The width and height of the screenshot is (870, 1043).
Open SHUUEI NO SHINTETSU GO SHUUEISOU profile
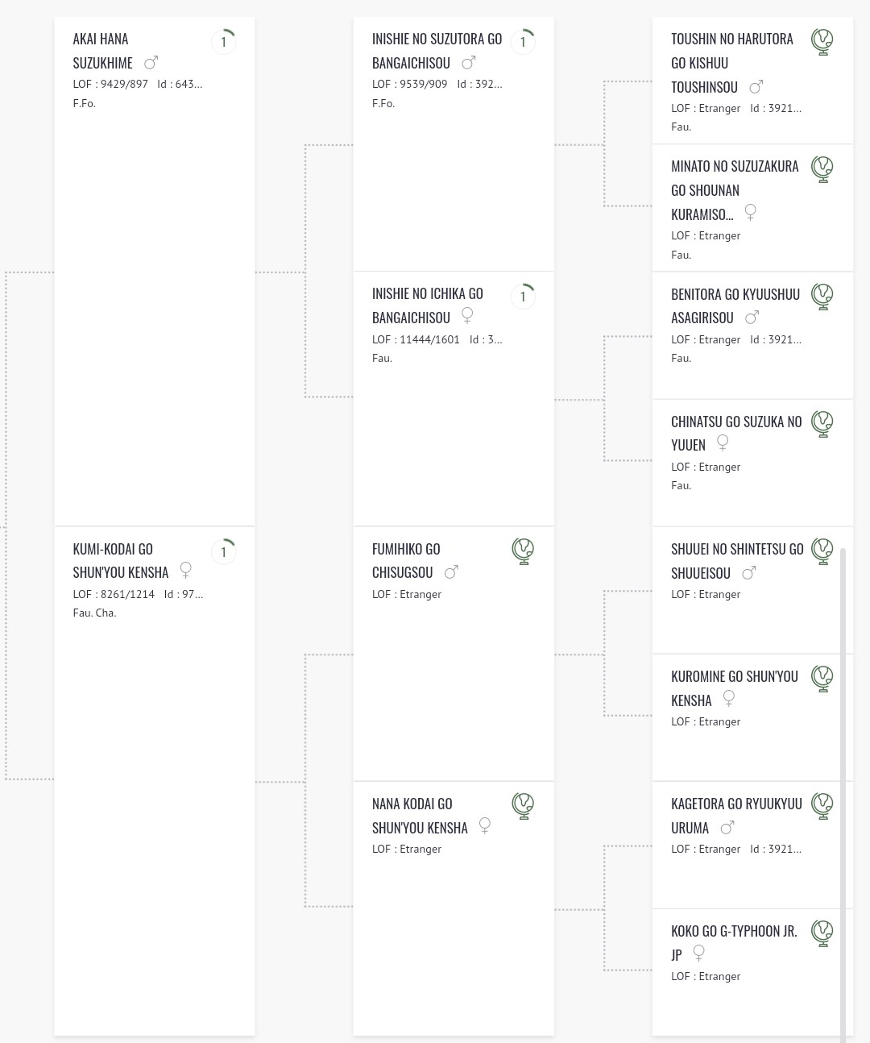tap(737, 561)
